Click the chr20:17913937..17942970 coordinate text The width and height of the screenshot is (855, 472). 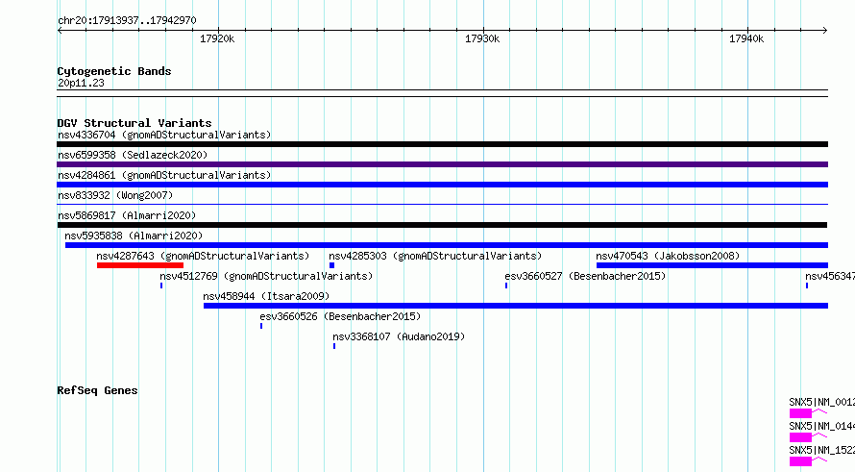127,20
